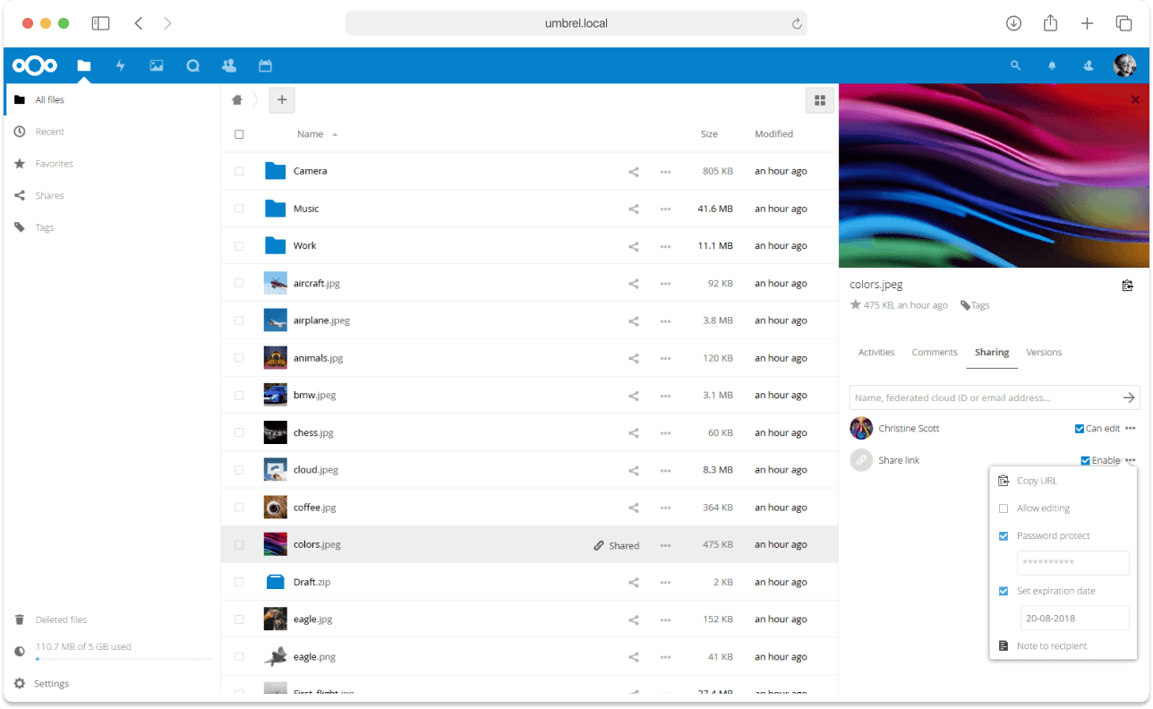1153x709 pixels.
Task: Uncheck Password protect
Action: (x=1004, y=536)
